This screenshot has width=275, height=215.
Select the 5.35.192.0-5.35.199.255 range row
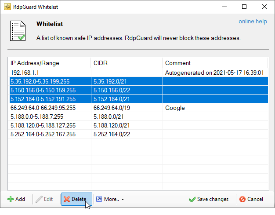(139, 81)
